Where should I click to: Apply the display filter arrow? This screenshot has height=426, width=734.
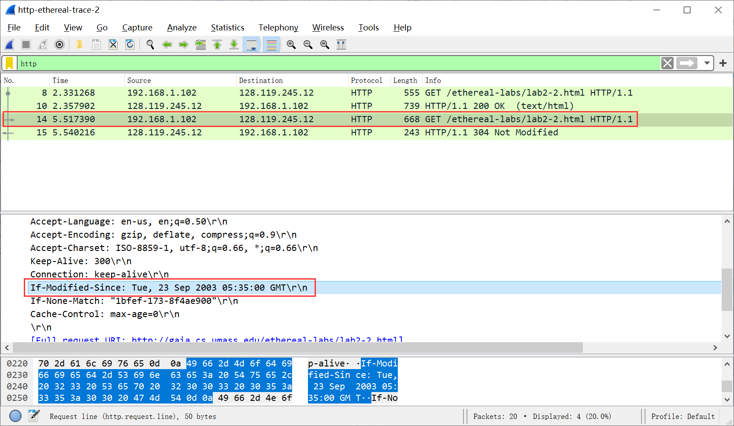tap(687, 64)
